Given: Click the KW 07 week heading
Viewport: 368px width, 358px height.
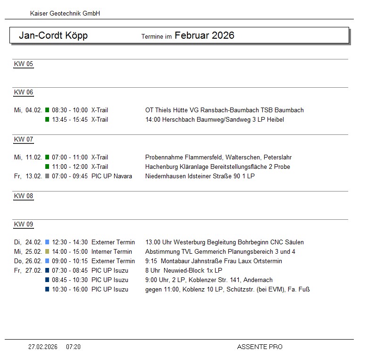Looking at the screenshot, I should pyautogui.click(x=24, y=140).
